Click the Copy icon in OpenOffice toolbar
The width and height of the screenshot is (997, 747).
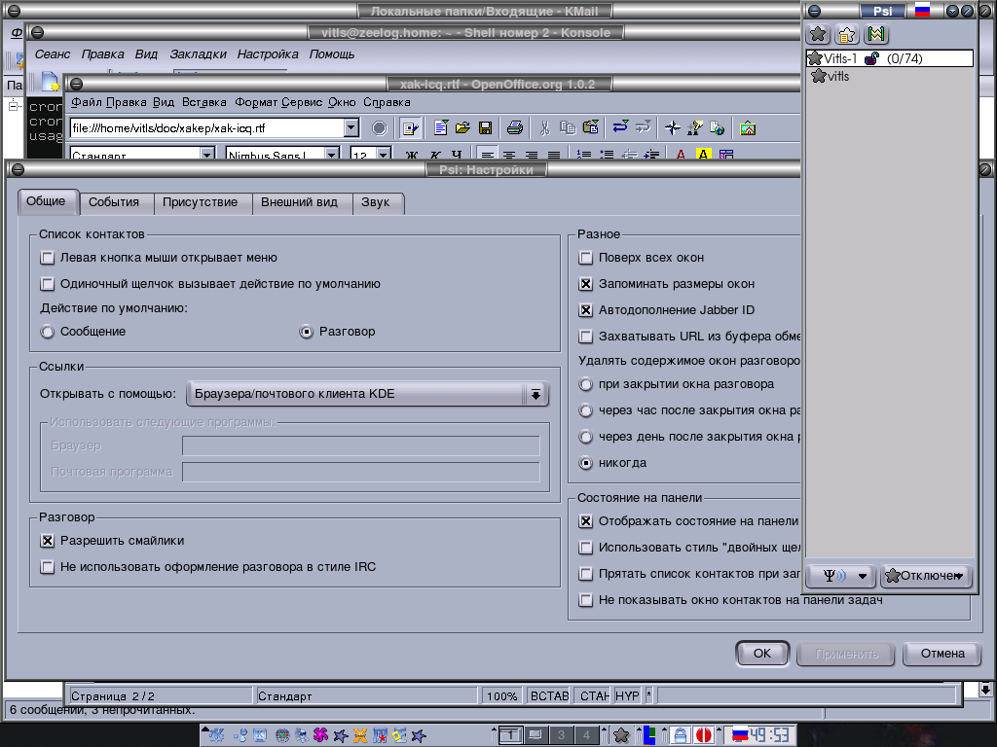click(x=568, y=128)
